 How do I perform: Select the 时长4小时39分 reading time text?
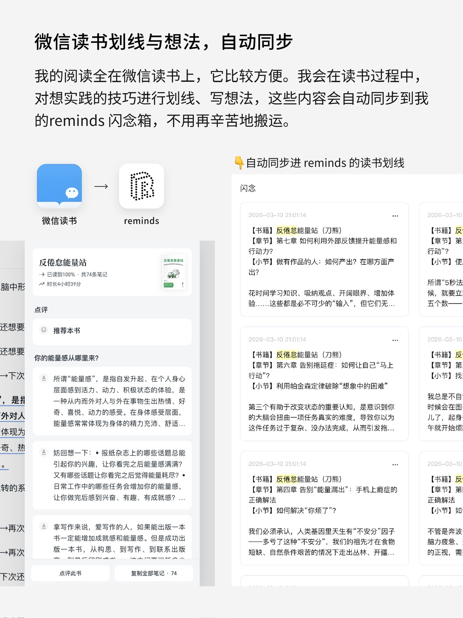coord(64,284)
